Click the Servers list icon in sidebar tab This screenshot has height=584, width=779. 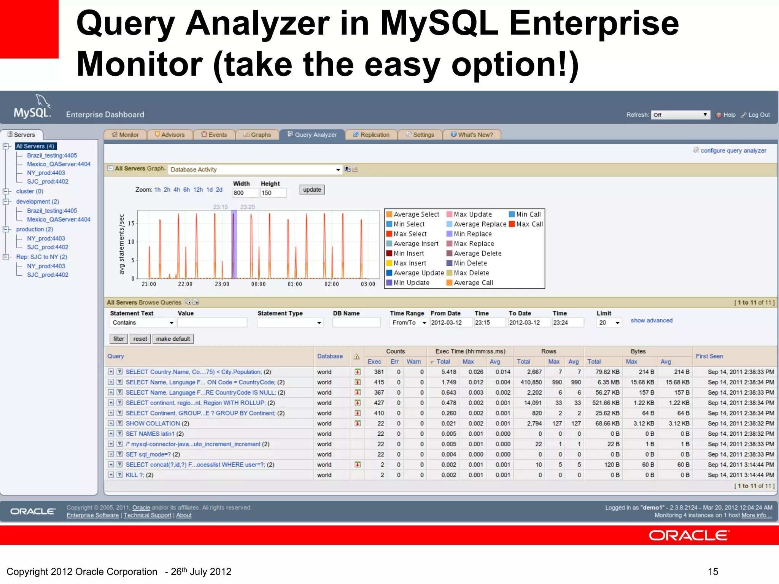[10, 134]
